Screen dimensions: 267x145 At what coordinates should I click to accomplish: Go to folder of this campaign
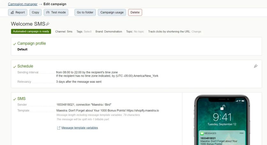[x=85, y=12]
